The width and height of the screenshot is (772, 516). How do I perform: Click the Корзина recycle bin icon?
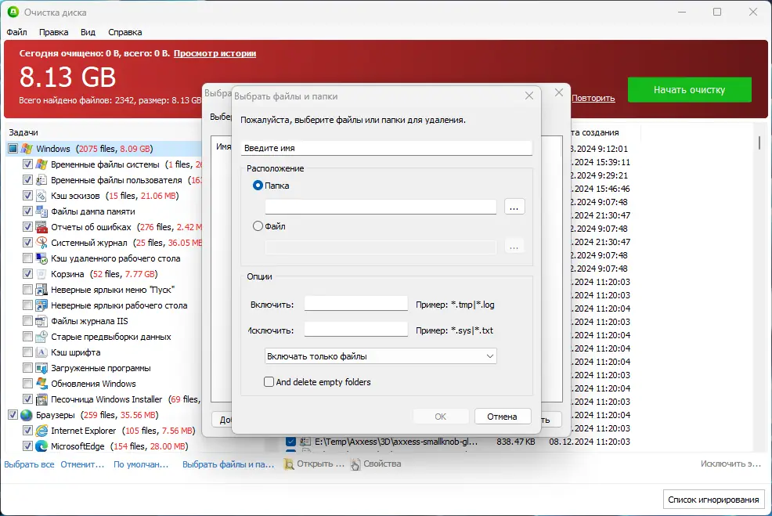[41, 274]
